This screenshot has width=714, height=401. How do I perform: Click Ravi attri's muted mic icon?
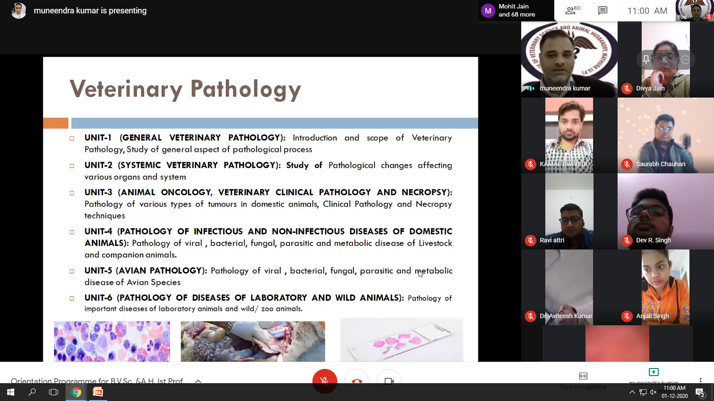click(x=530, y=240)
